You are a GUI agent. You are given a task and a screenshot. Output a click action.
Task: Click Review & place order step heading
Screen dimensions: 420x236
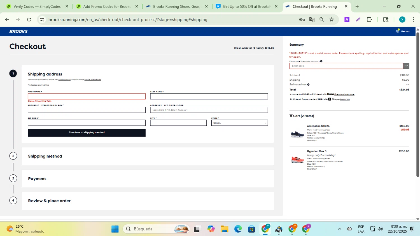point(49,201)
